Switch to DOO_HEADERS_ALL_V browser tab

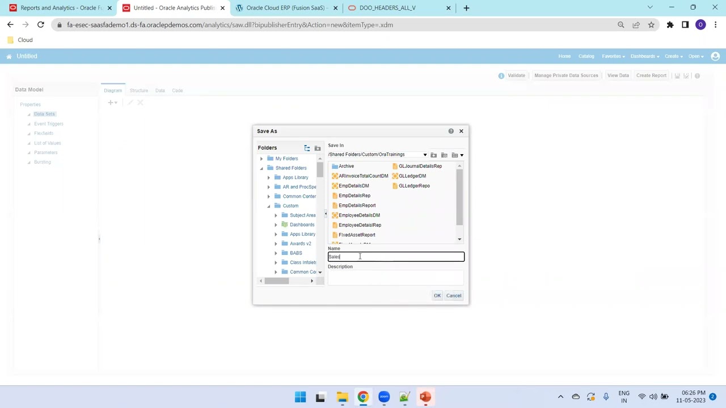[399, 8]
